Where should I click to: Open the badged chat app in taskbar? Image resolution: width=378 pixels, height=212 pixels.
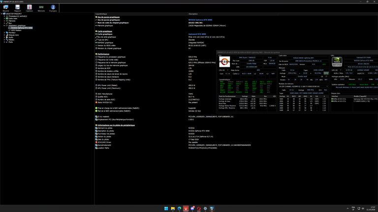pyautogui.click(x=192, y=209)
